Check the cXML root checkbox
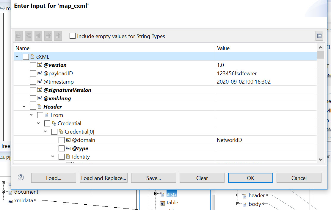 [26, 57]
